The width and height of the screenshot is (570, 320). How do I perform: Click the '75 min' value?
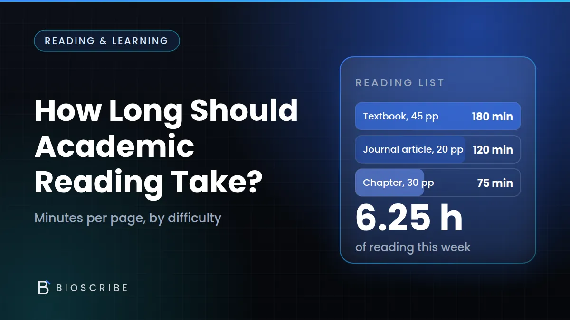pos(495,183)
